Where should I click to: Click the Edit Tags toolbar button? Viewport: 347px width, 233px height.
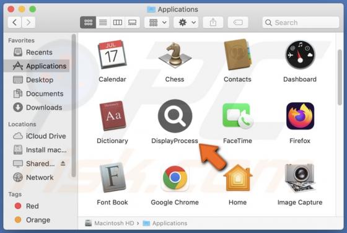point(238,22)
